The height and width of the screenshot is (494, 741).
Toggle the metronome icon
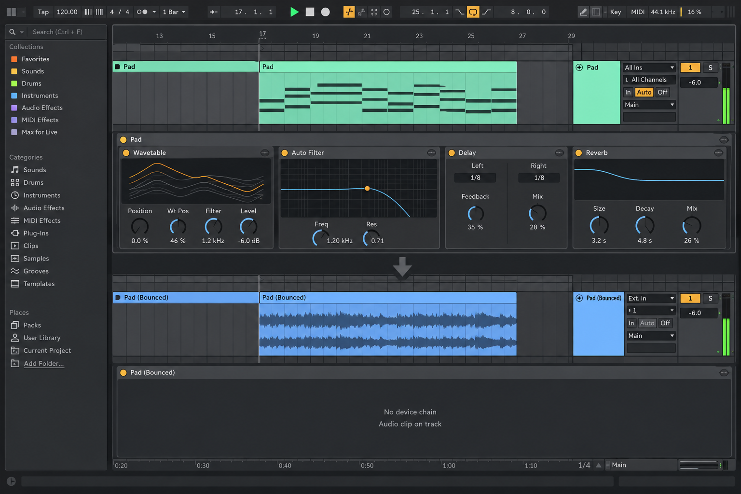coord(142,12)
